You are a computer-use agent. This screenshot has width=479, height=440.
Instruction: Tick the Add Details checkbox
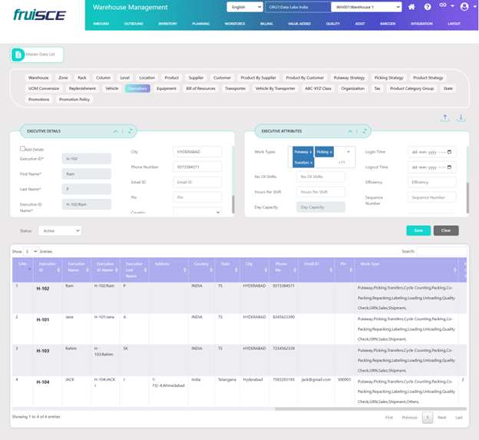click(22, 148)
